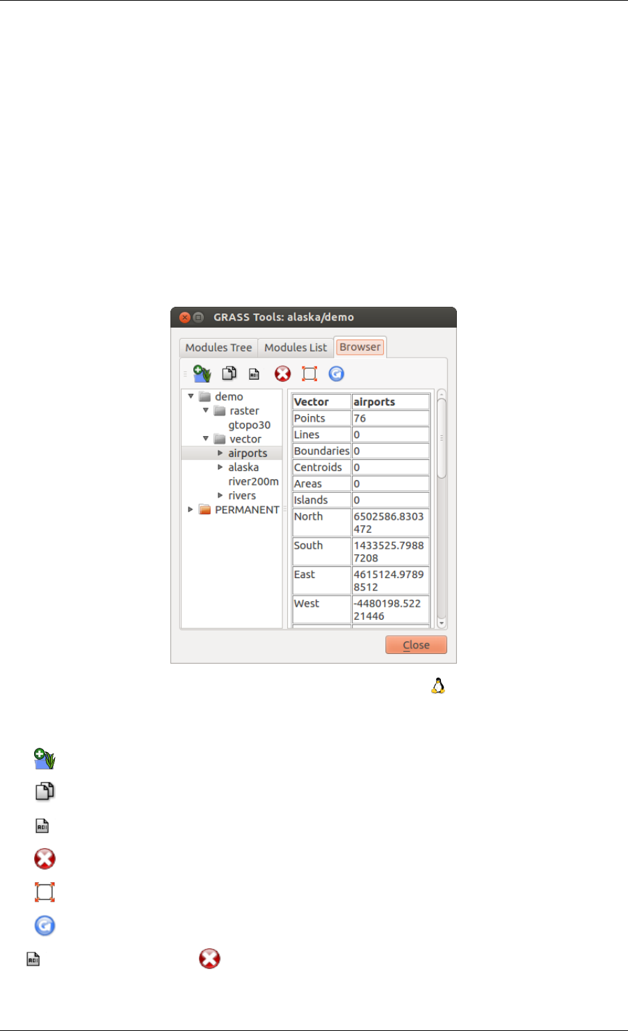Expand the airports layer arrow
The height and width of the screenshot is (1031, 628).
point(220,453)
